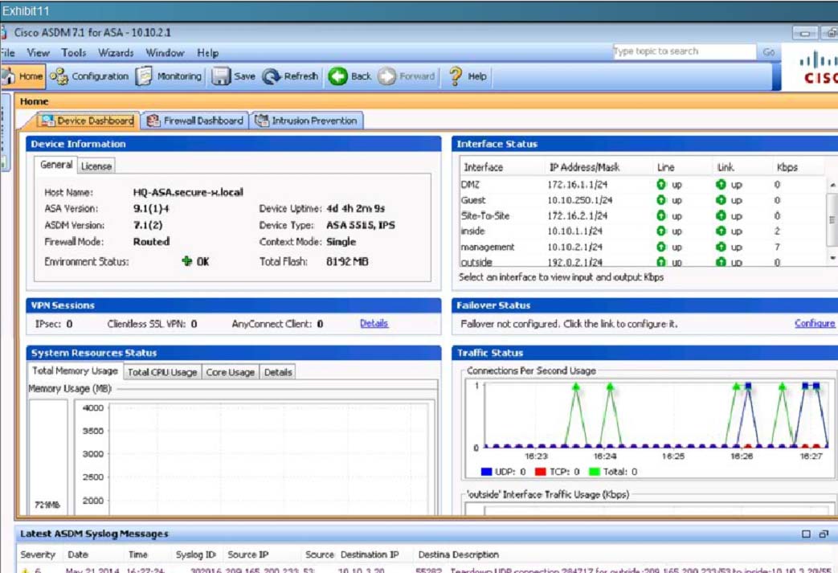This screenshot has height=573, width=838.
Task: Select the Guest interface row
Action: [x=643, y=200]
